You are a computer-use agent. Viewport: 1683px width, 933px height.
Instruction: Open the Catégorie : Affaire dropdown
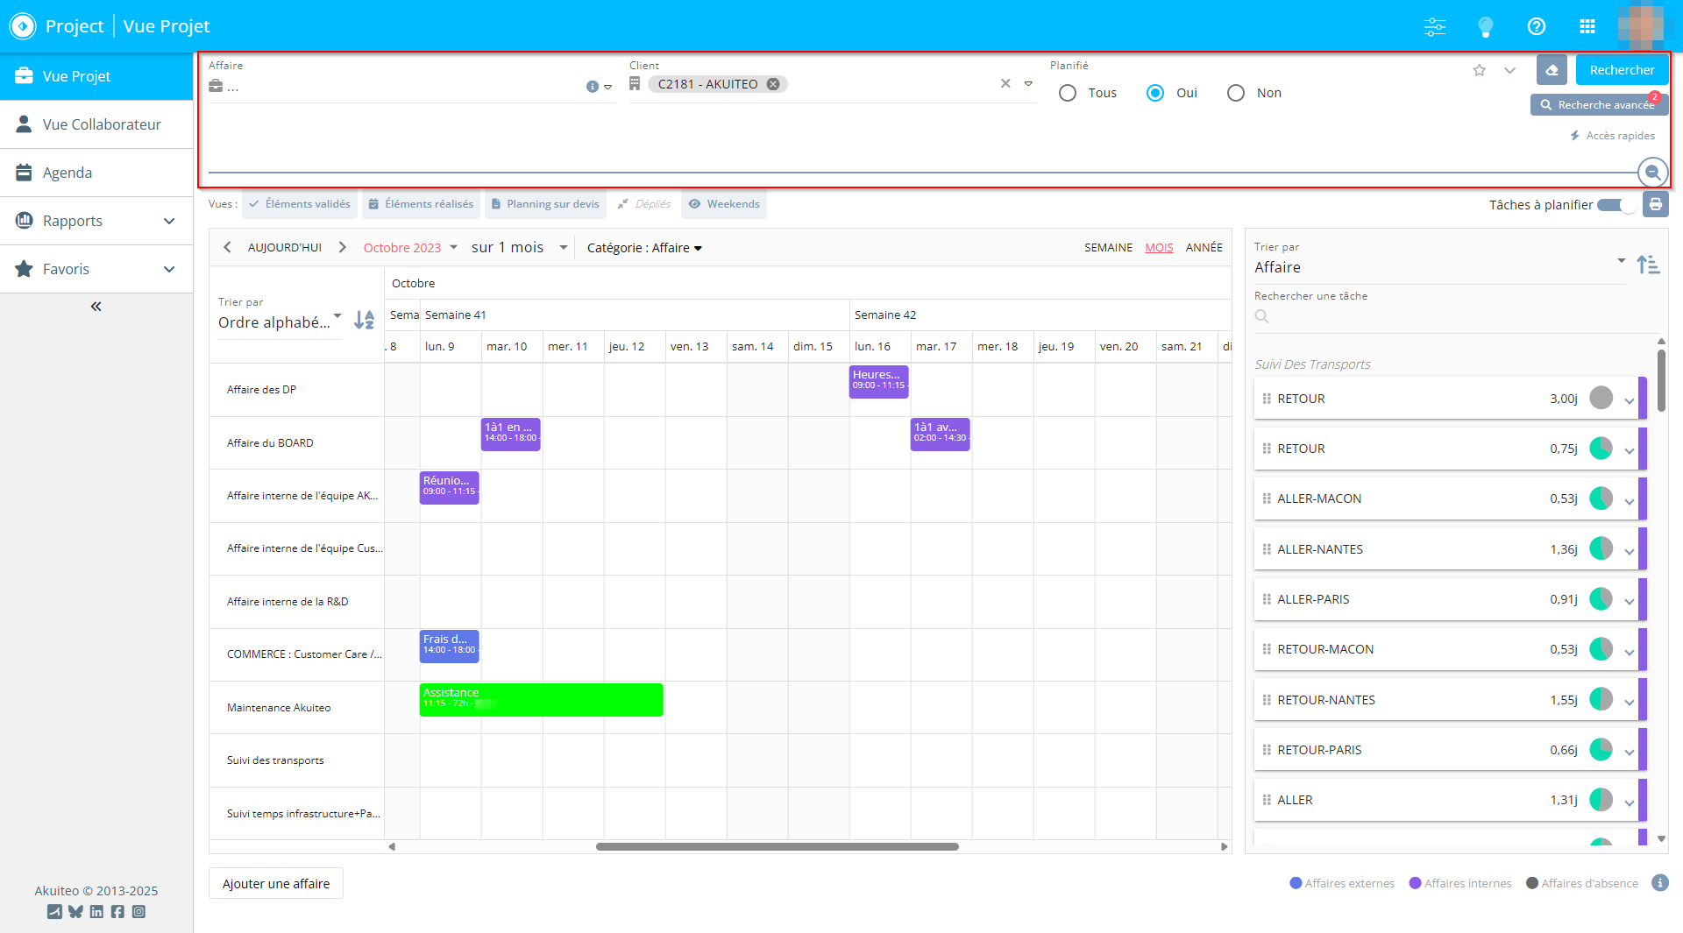pos(644,248)
